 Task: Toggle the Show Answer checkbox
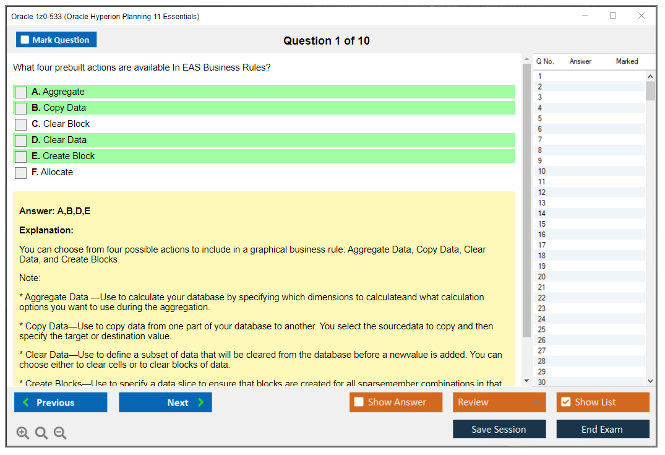[x=359, y=402]
